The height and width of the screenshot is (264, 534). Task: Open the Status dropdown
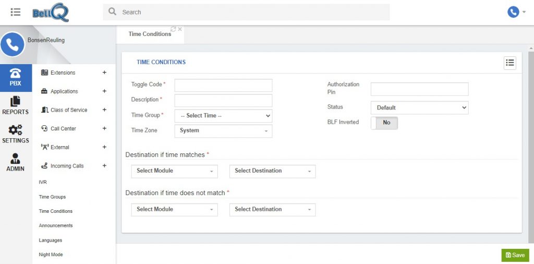(x=420, y=107)
